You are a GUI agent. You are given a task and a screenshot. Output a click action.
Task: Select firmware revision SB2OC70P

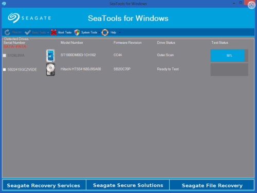[x=122, y=69]
